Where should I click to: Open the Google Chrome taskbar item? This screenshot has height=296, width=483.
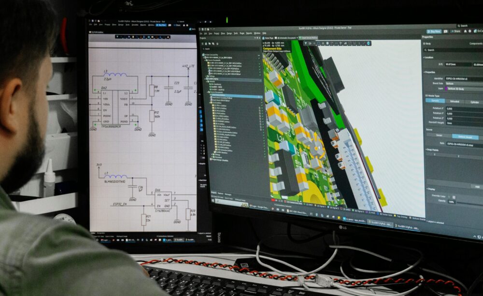(x=259, y=207)
